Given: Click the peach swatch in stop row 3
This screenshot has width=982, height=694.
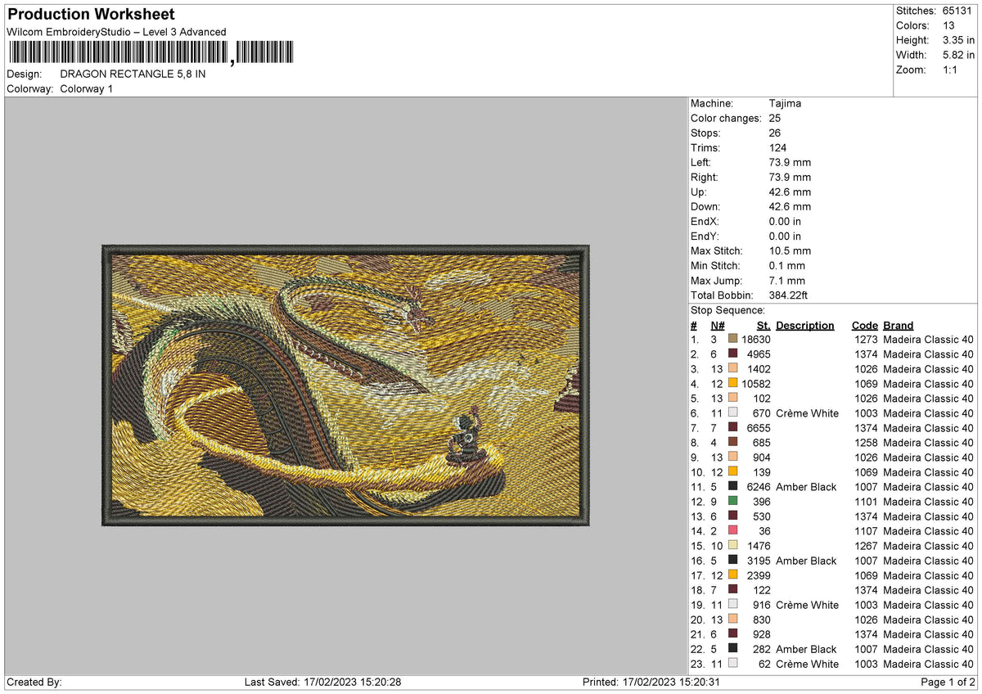Looking at the screenshot, I should tap(732, 368).
